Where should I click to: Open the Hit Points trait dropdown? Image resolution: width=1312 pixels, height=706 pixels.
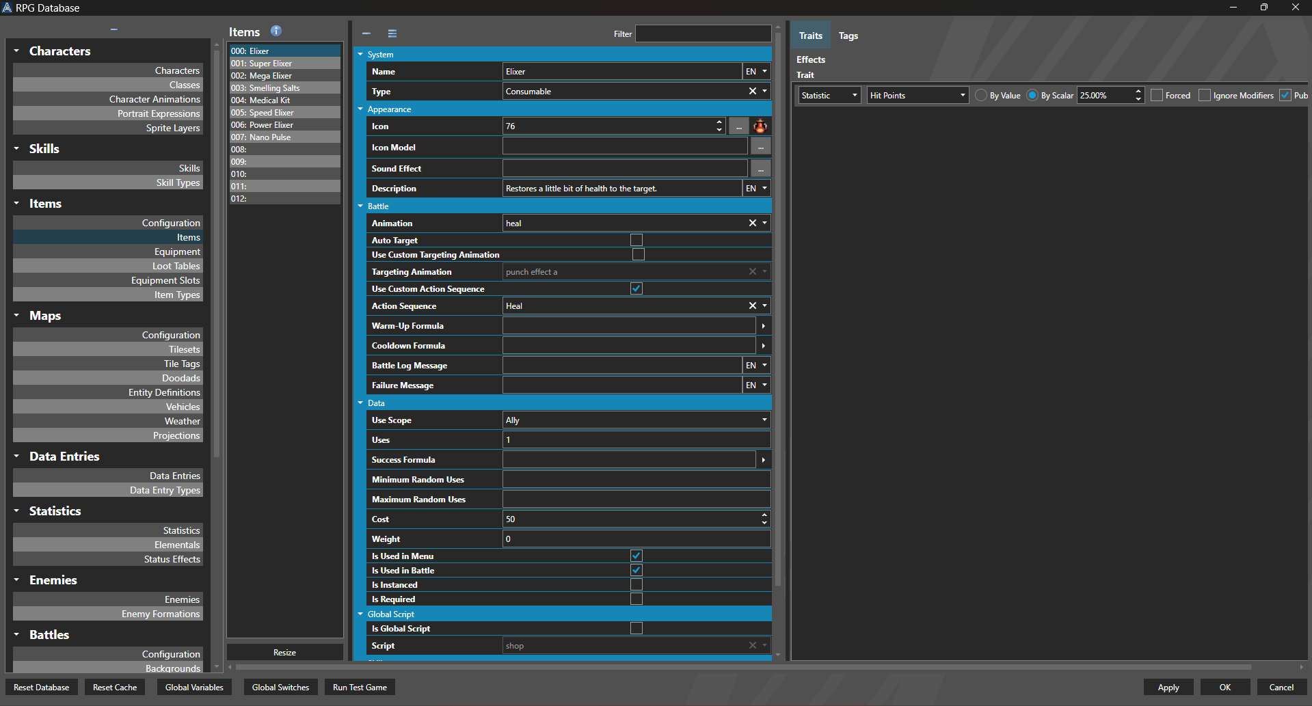point(962,96)
